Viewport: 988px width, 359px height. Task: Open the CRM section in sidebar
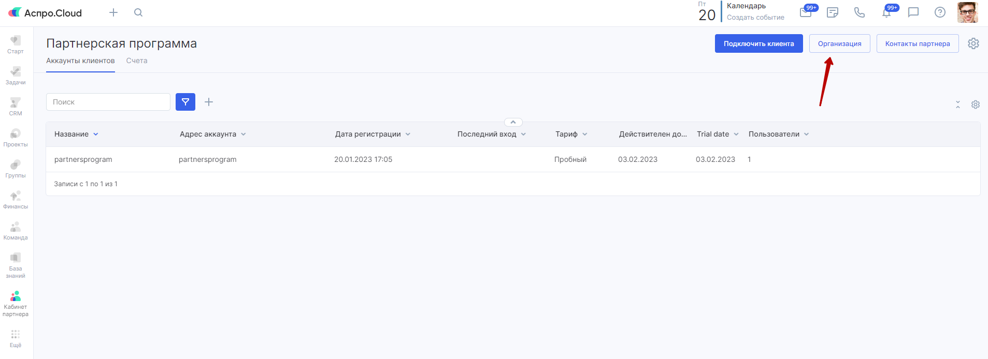point(16,107)
